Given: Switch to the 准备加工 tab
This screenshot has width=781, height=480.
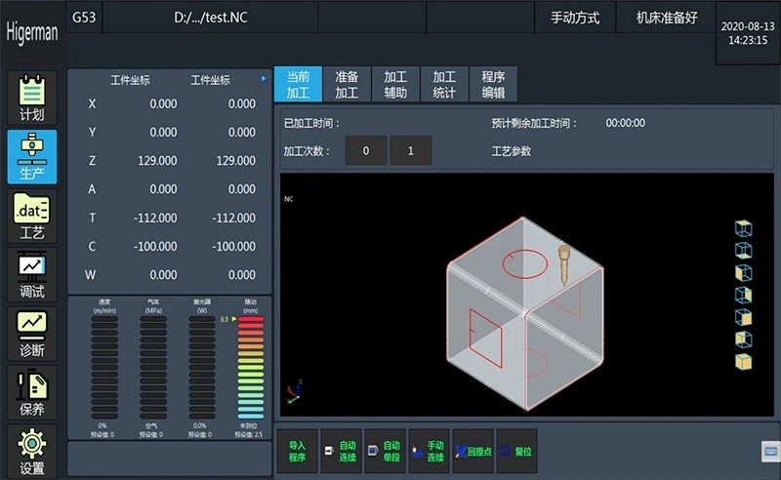Looking at the screenshot, I should coord(347,85).
